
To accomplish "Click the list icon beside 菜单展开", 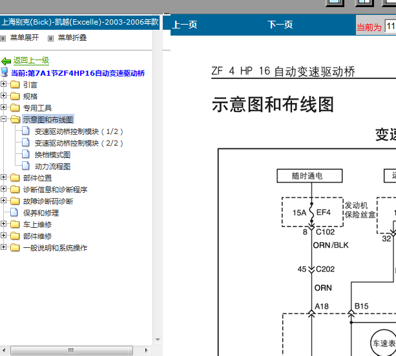I will pyautogui.click(x=3, y=38).
